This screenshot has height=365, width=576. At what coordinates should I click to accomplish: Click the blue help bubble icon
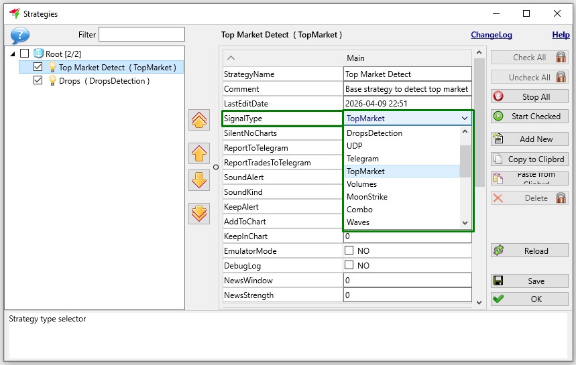(20, 35)
